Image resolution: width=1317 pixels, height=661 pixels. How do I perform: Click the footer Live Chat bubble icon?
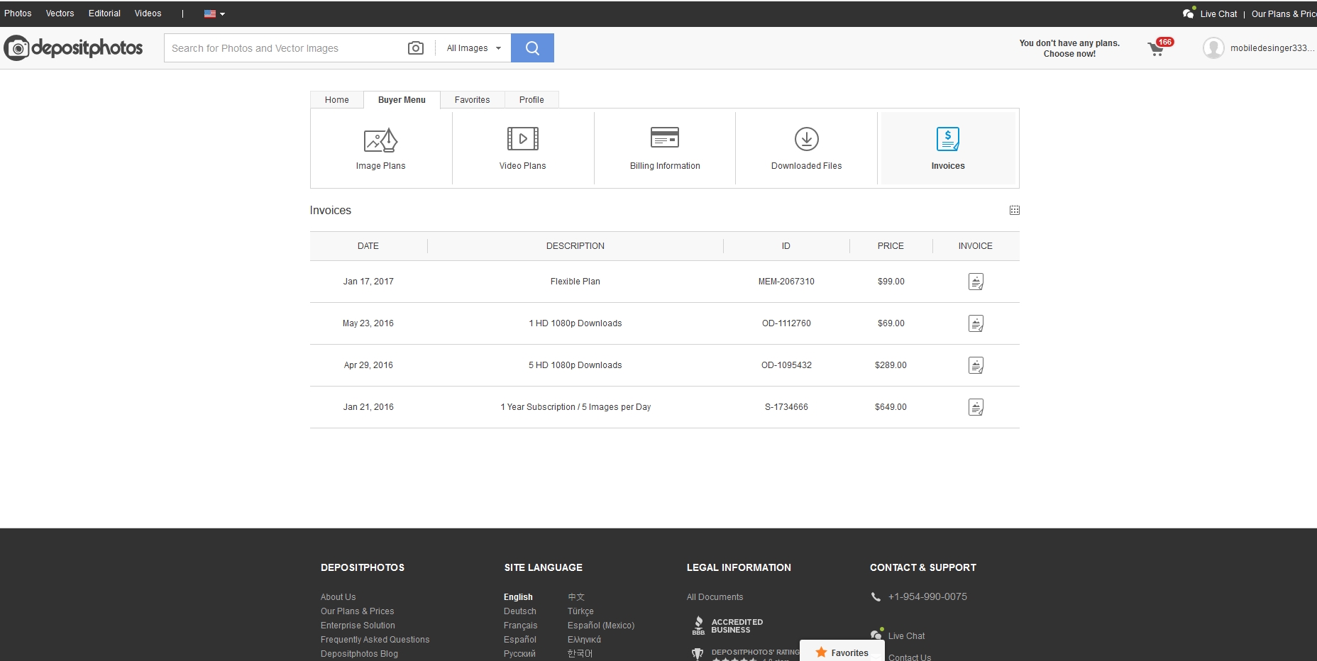point(877,634)
